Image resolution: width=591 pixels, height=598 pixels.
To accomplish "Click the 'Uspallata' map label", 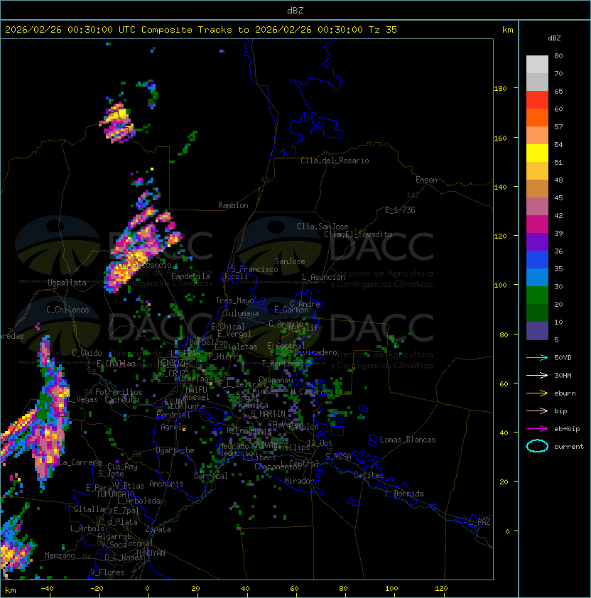I will click(x=67, y=283).
